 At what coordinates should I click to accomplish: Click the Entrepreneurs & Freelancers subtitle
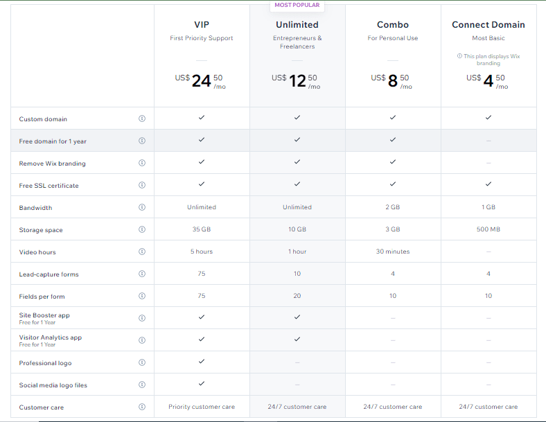click(297, 42)
